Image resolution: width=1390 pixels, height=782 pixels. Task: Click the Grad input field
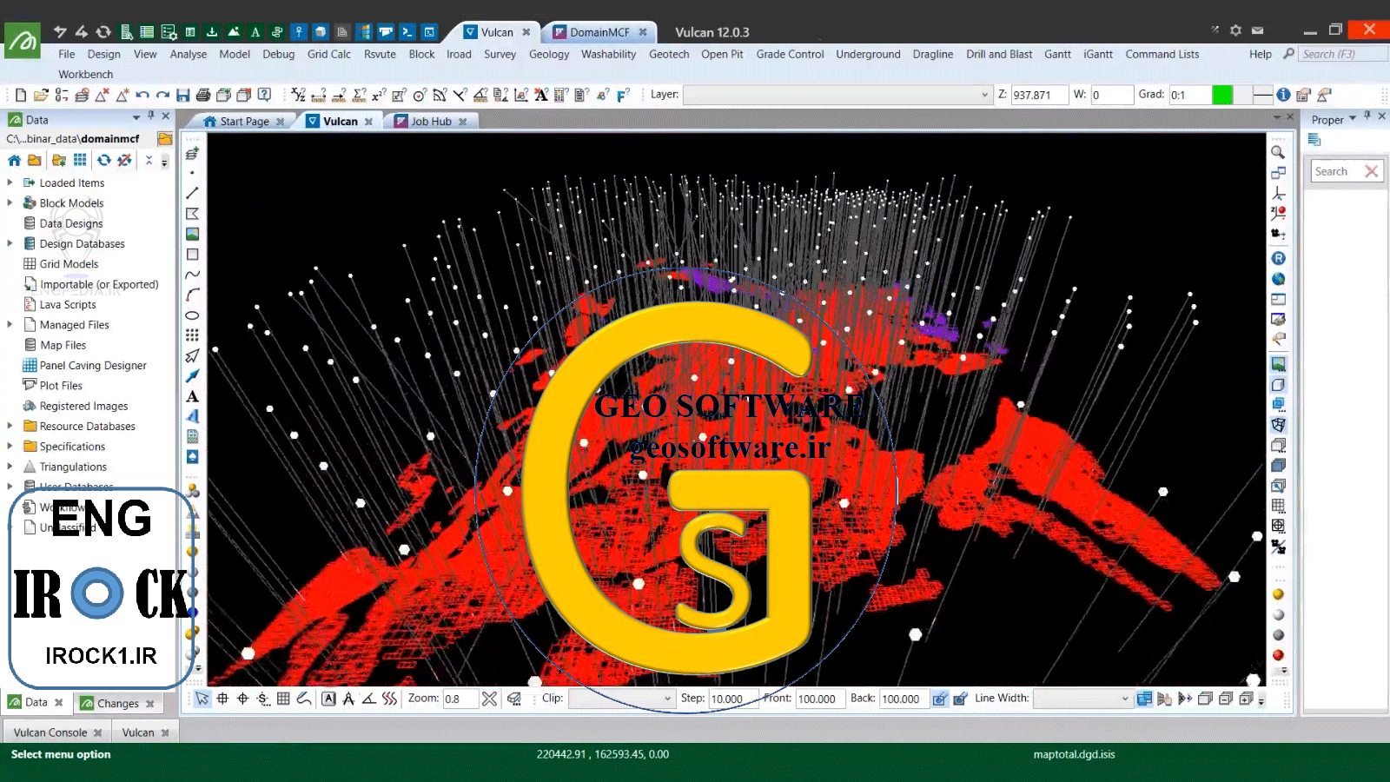(1188, 95)
